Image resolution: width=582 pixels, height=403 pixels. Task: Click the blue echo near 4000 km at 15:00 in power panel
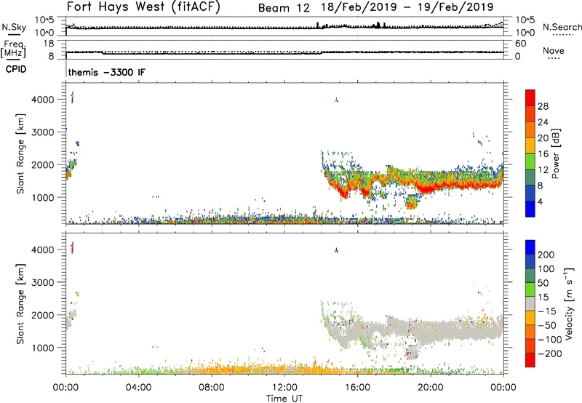pos(336,100)
